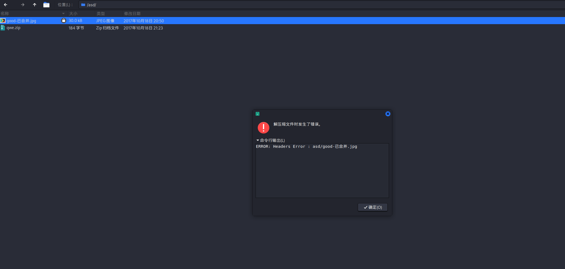Viewport: 565px width, 269px height.
Task: Click the home folder toolbar icon
Action: tap(46, 5)
